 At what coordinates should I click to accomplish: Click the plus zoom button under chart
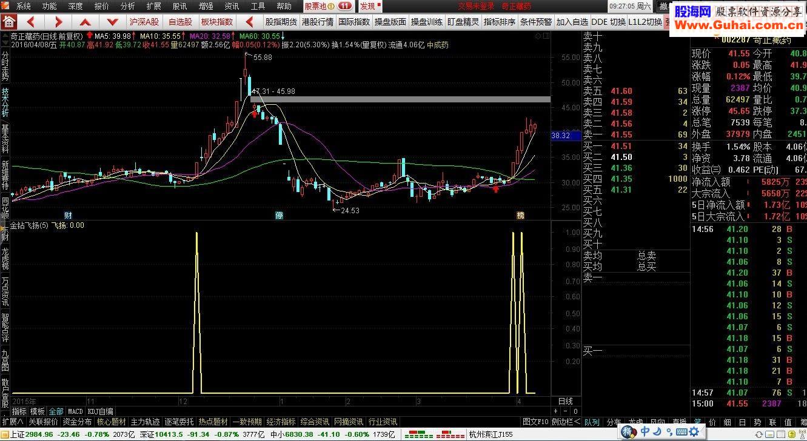pos(556,411)
